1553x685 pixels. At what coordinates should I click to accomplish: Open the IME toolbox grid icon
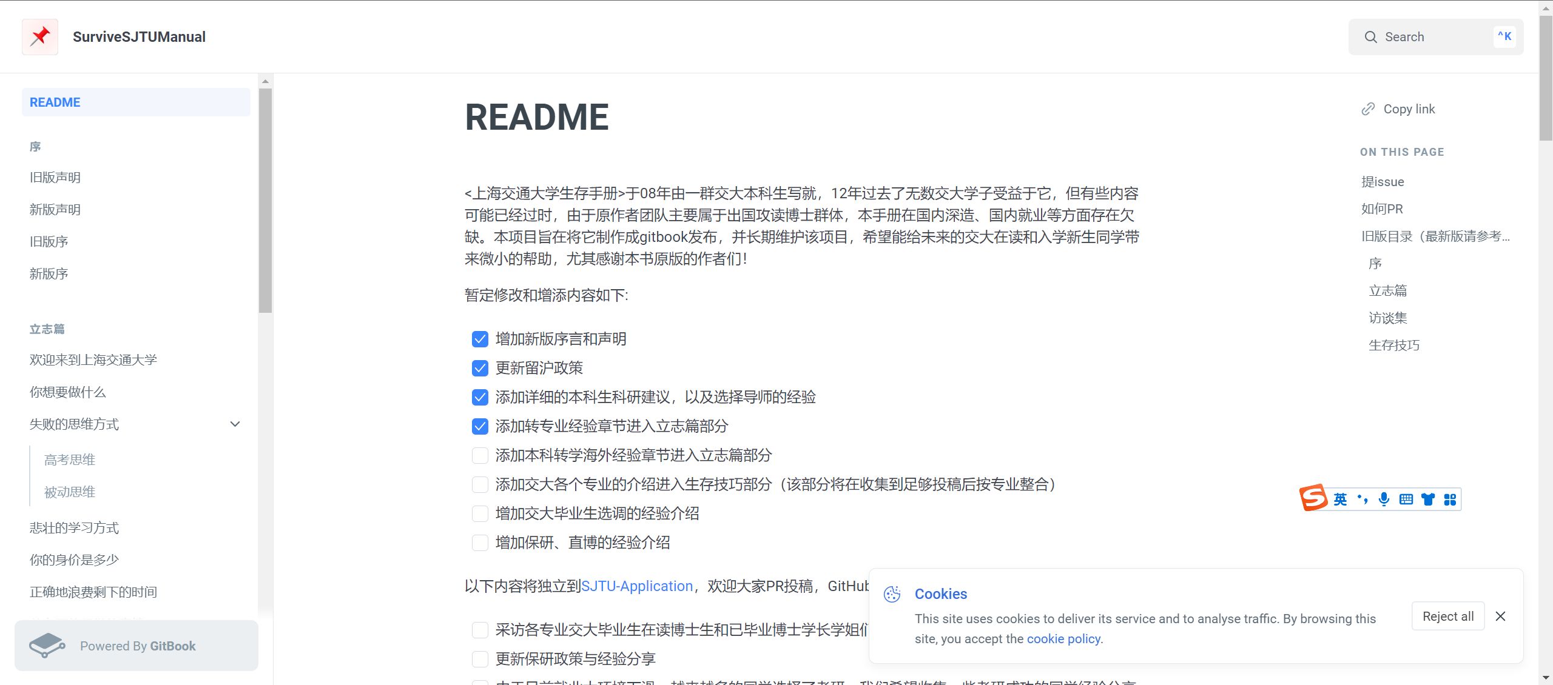point(1450,499)
